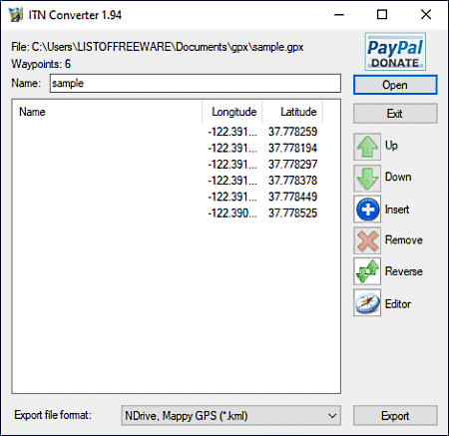
Task: Click the ITN Converter title bar icon
Action: [16, 15]
